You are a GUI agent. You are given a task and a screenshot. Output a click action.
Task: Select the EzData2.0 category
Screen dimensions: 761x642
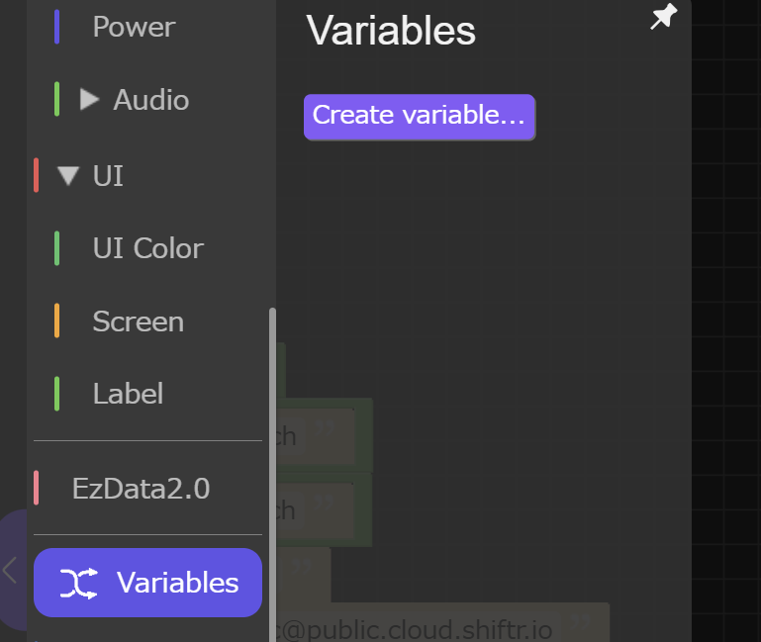point(141,489)
